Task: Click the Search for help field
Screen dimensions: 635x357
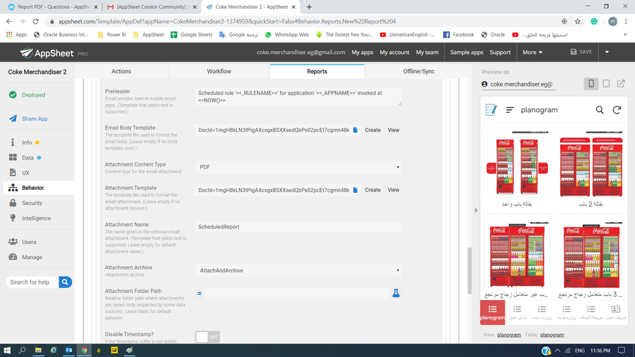Action: click(x=32, y=282)
